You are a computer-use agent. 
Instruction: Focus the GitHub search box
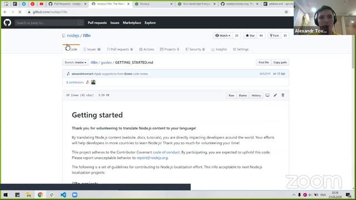tap(50, 23)
